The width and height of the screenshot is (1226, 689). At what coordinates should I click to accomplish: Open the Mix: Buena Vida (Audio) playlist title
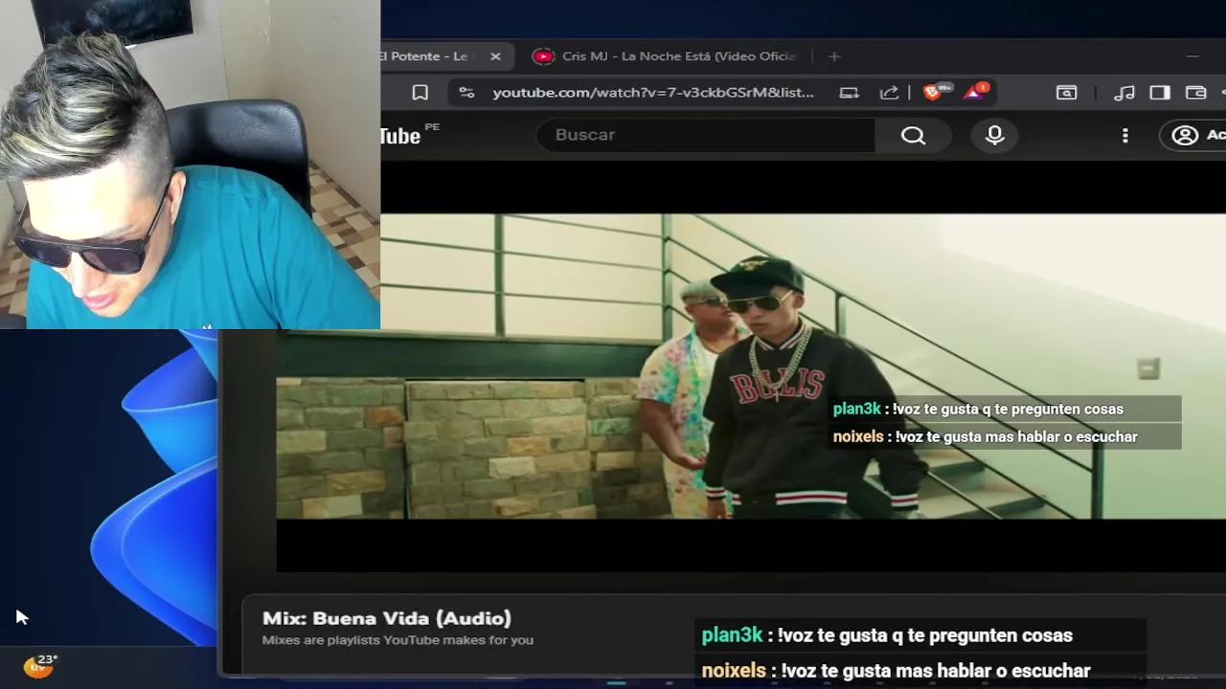tap(387, 618)
